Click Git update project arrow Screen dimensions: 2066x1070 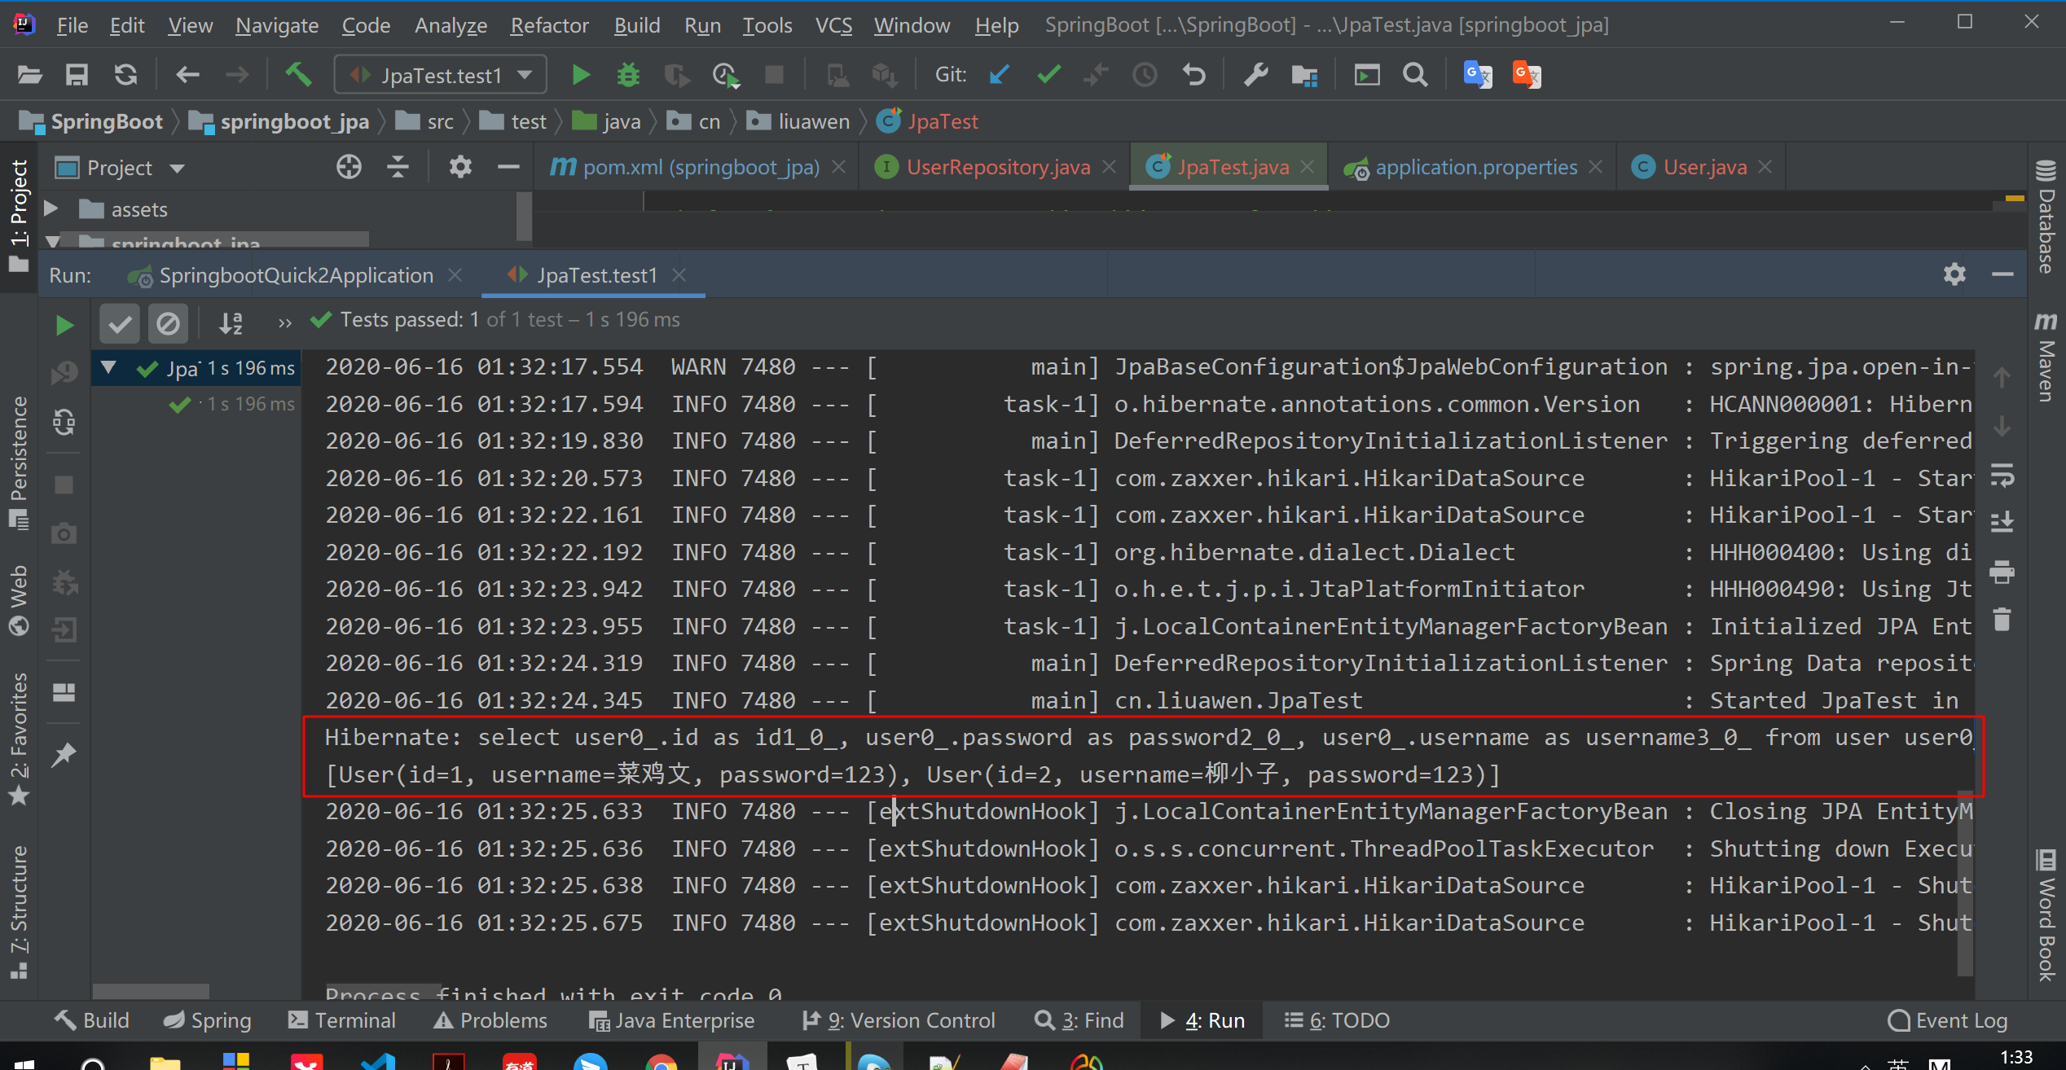tap(1000, 75)
